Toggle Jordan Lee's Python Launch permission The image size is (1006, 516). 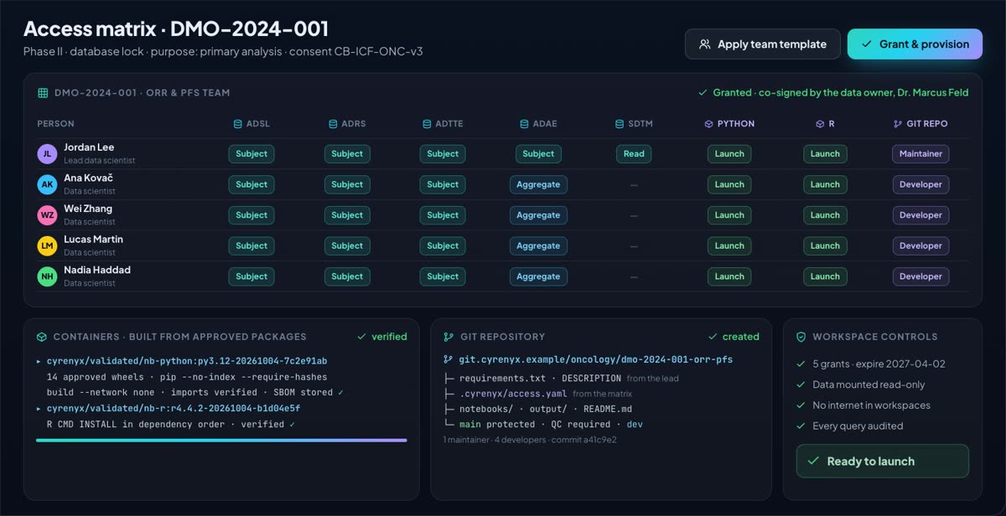coord(729,154)
